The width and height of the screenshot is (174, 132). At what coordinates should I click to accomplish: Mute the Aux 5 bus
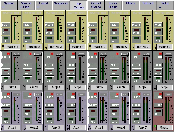click(x=93, y=113)
